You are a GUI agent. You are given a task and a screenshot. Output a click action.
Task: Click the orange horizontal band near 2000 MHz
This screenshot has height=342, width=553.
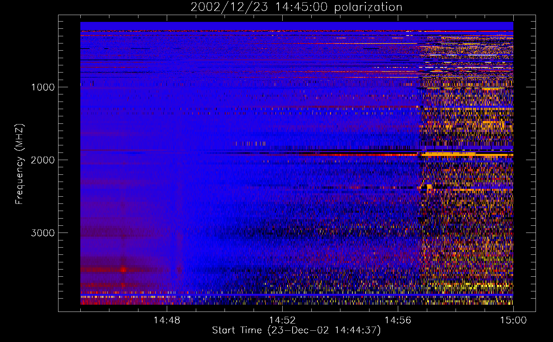pyautogui.click(x=467, y=155)
